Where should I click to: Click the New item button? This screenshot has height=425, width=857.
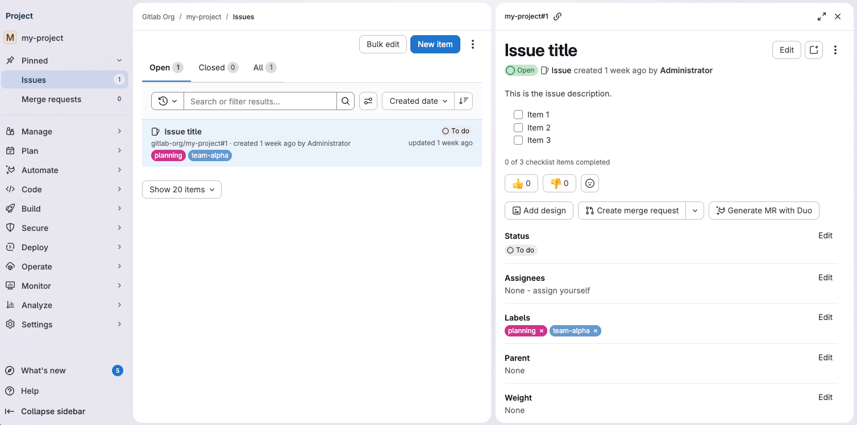point(435,44)
